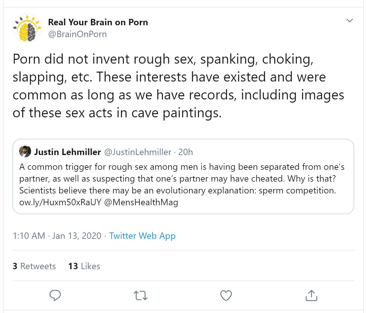This screenshot has height=313, width=367.
Task: Open Justin Lehmiller's small avatar
Action: pos(25,152)
